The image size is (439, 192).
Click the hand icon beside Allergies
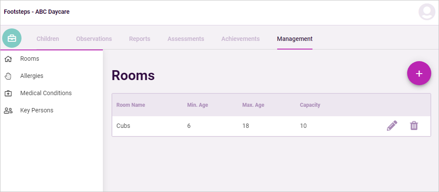pyautogui.click(x=9, y=76)
